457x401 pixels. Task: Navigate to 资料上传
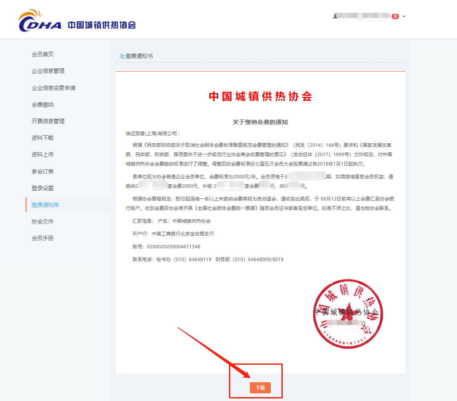[x=43, y=154]
